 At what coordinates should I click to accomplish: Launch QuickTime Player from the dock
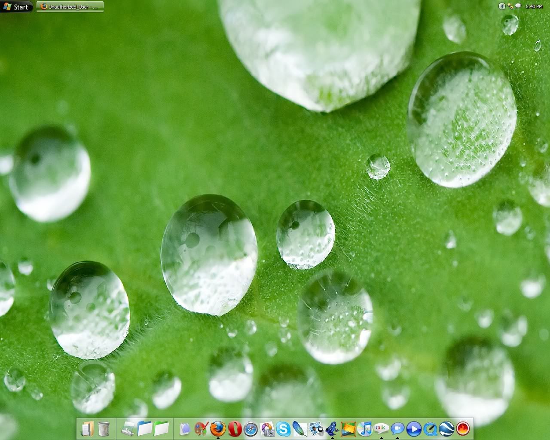[x=430, y=428]
